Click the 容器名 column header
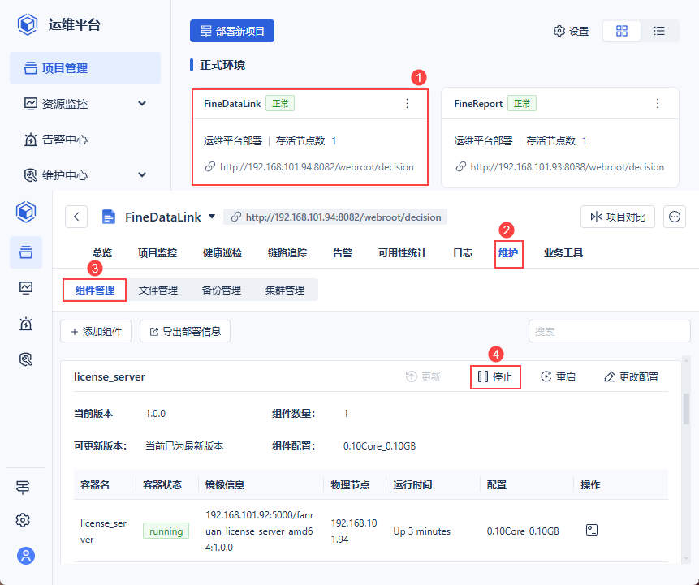The image size is (699, 585). click(95, 484)
